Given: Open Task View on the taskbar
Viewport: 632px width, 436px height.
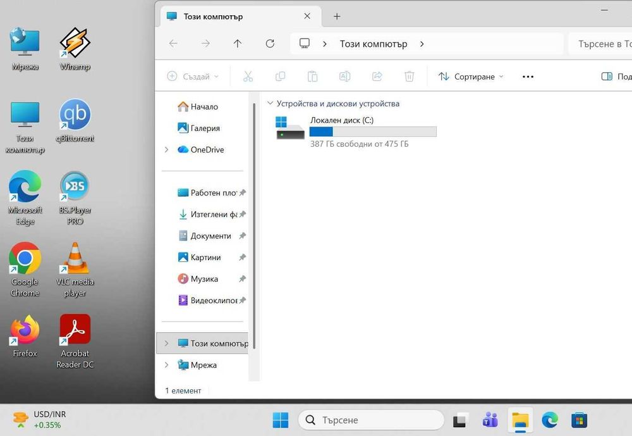Looking at the screenshot, I should (460, 420).
